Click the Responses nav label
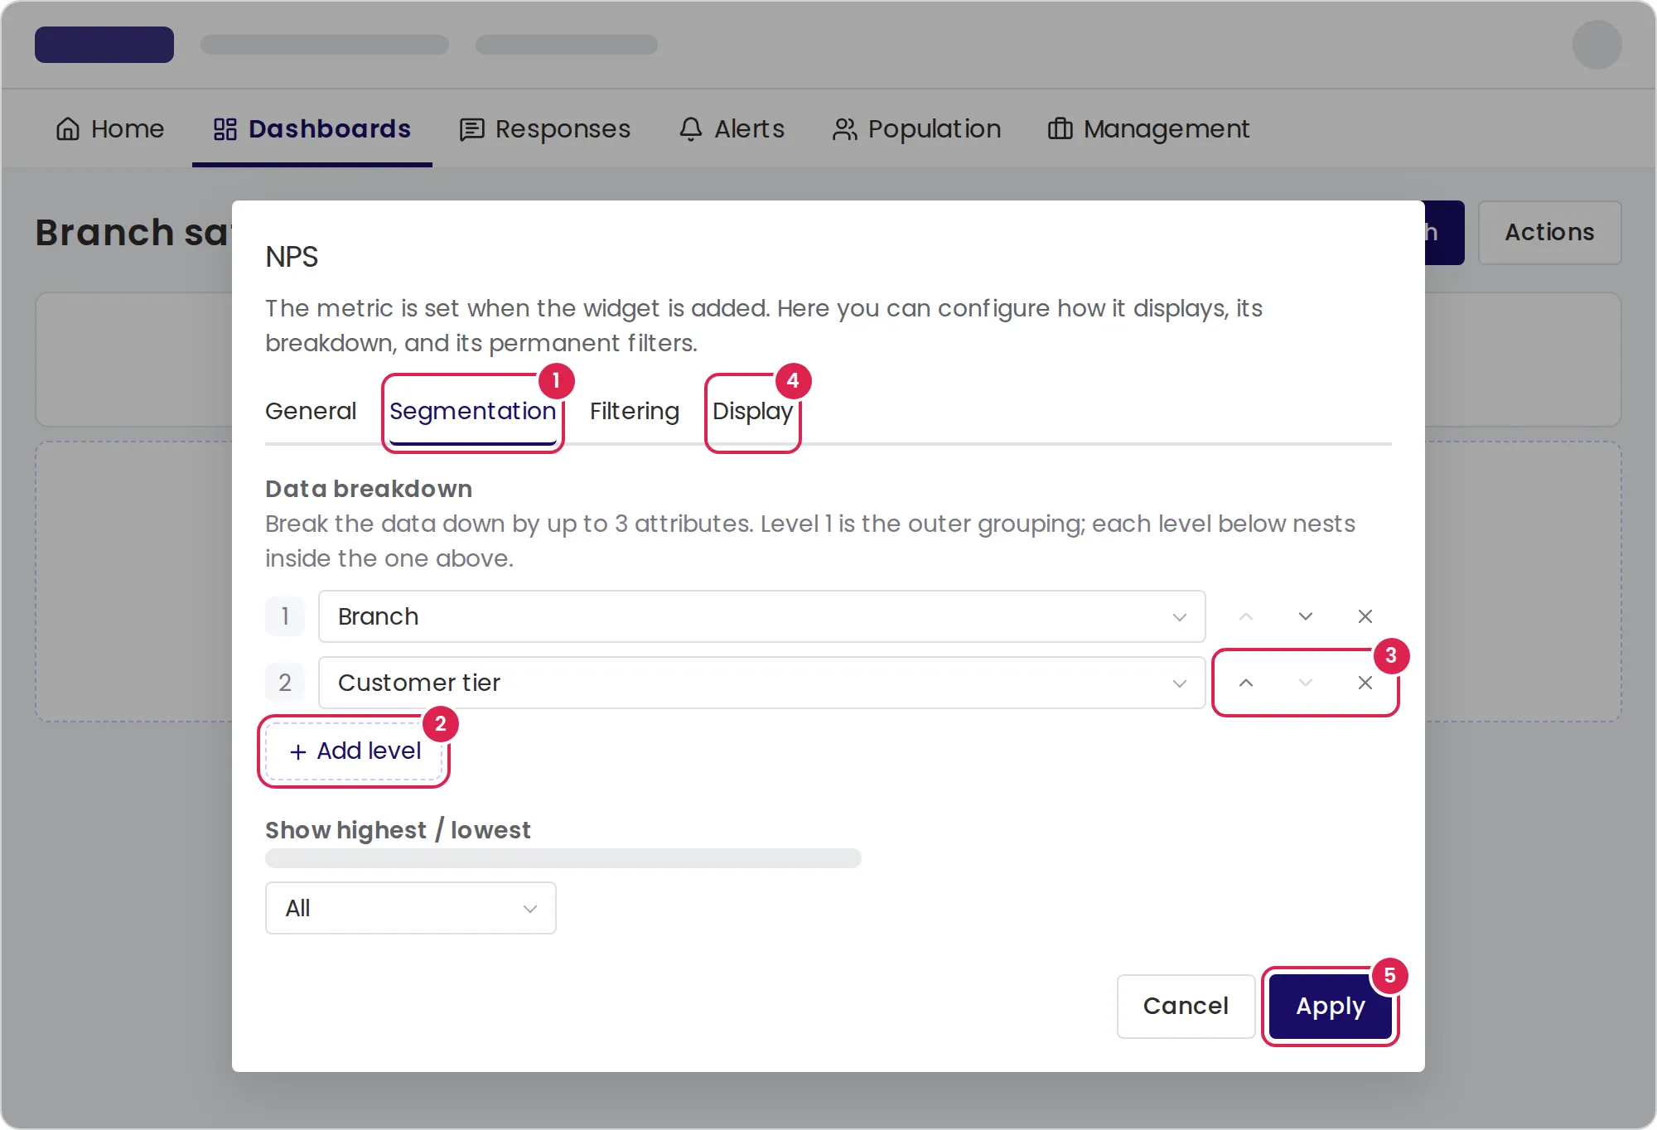1657x1130 pixels. pyautogui.click(x=563, y=129)
